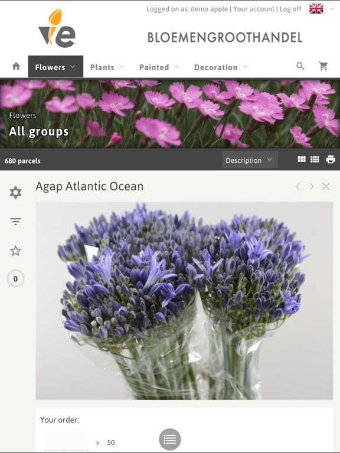
Task: Open the search magnifier icon
Action: click(x=300, y=66)
